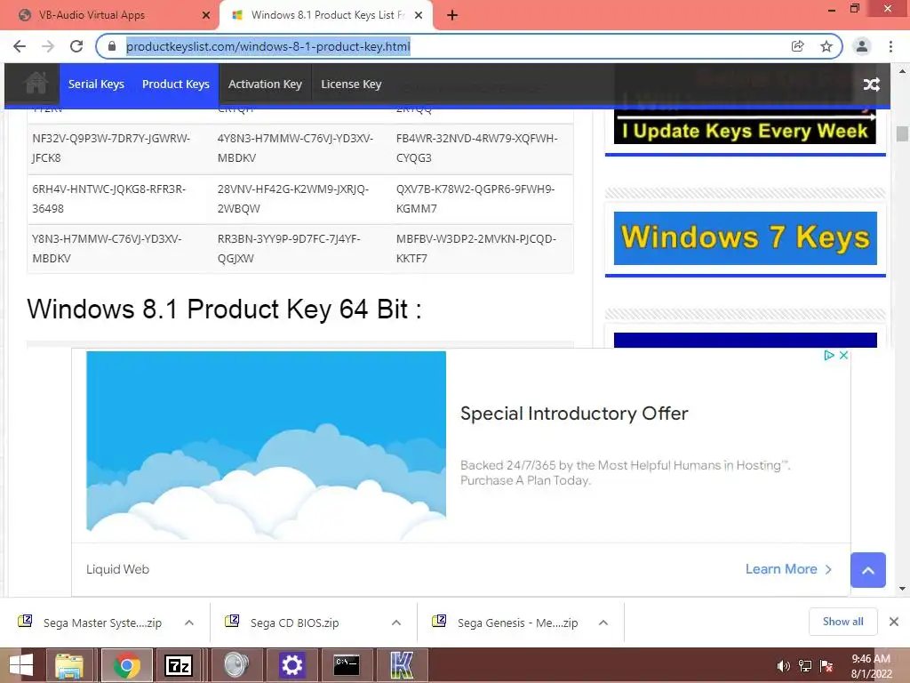The width and height of the screenshot is (910, 683).
Task: Open the Windows Start button
Action: (21, 665)
